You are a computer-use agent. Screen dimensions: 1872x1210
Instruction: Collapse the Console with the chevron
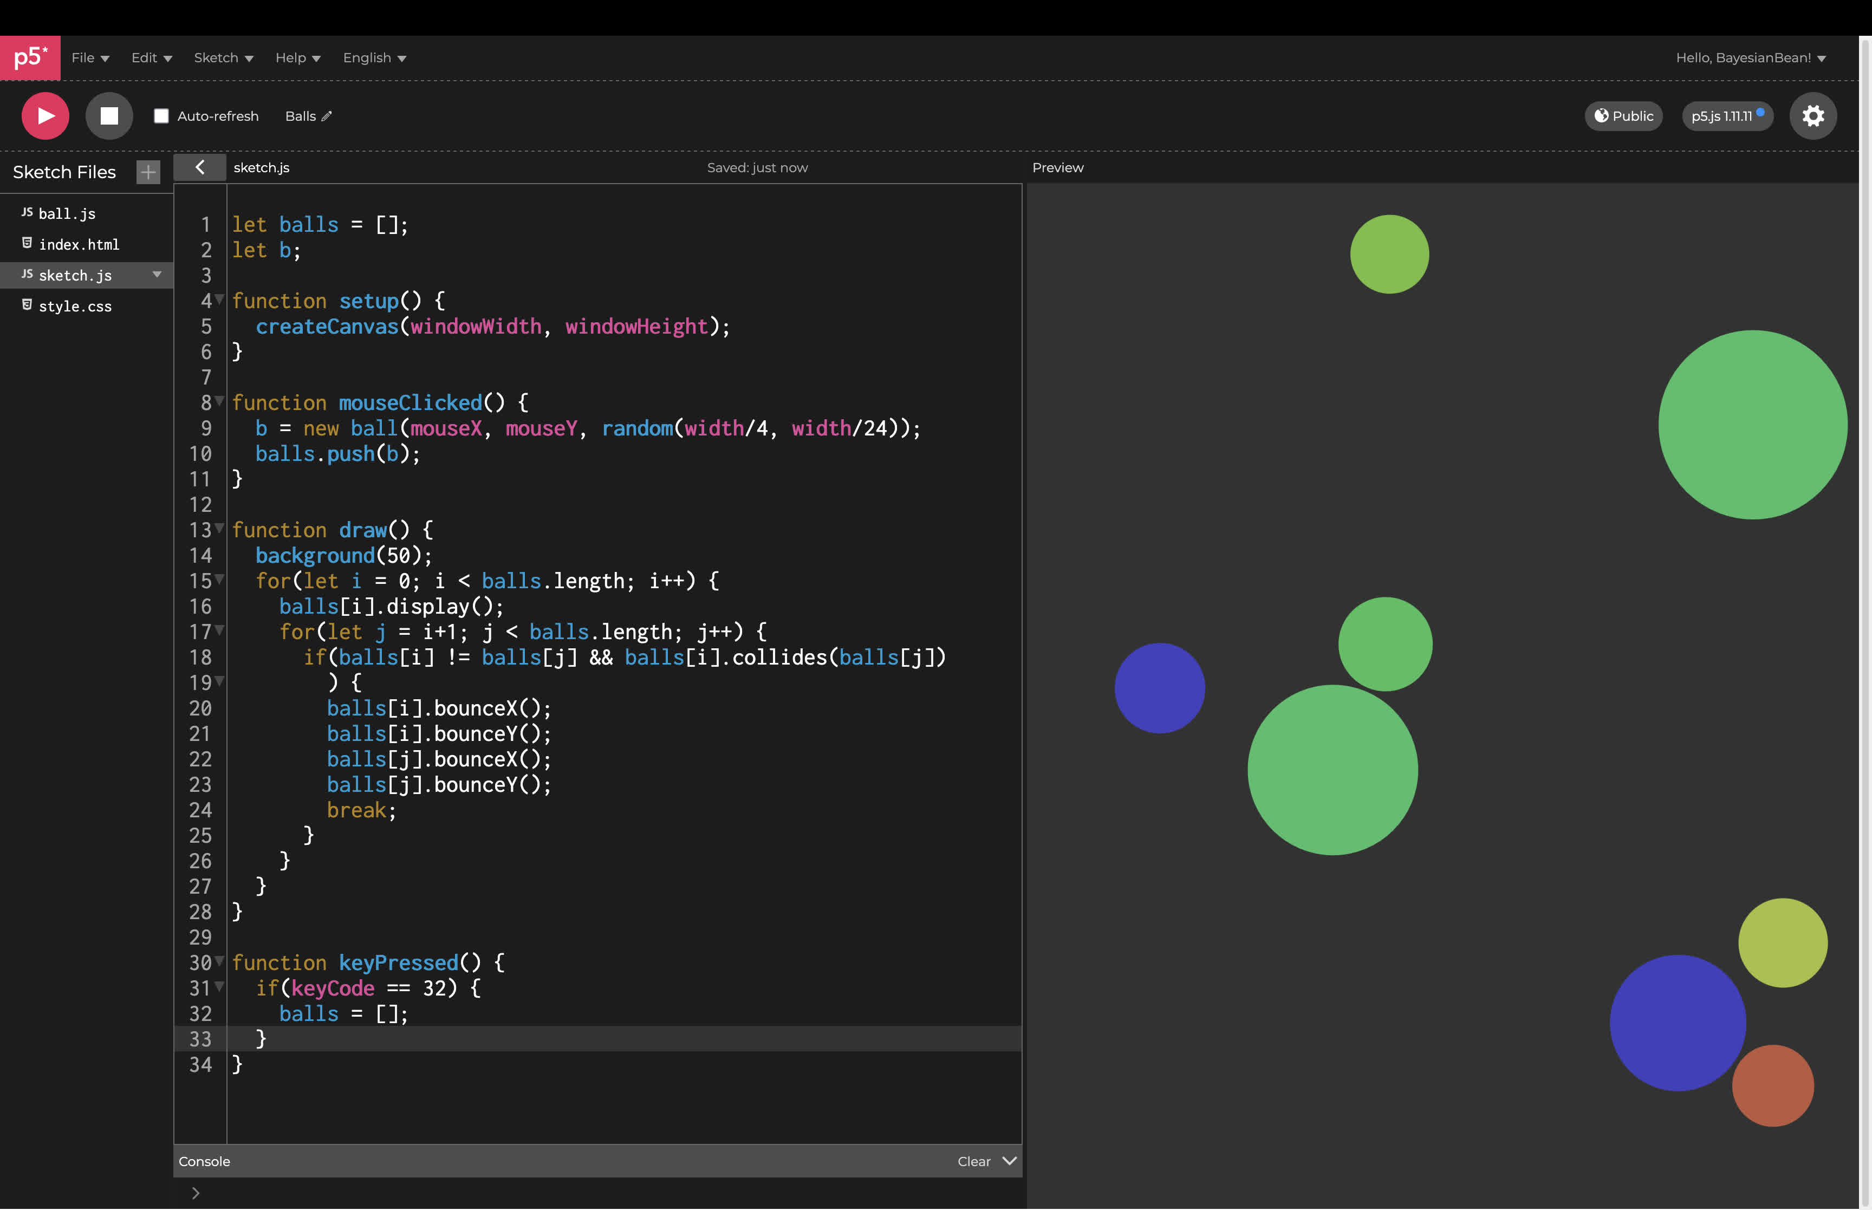[x=1010, y=1161]
